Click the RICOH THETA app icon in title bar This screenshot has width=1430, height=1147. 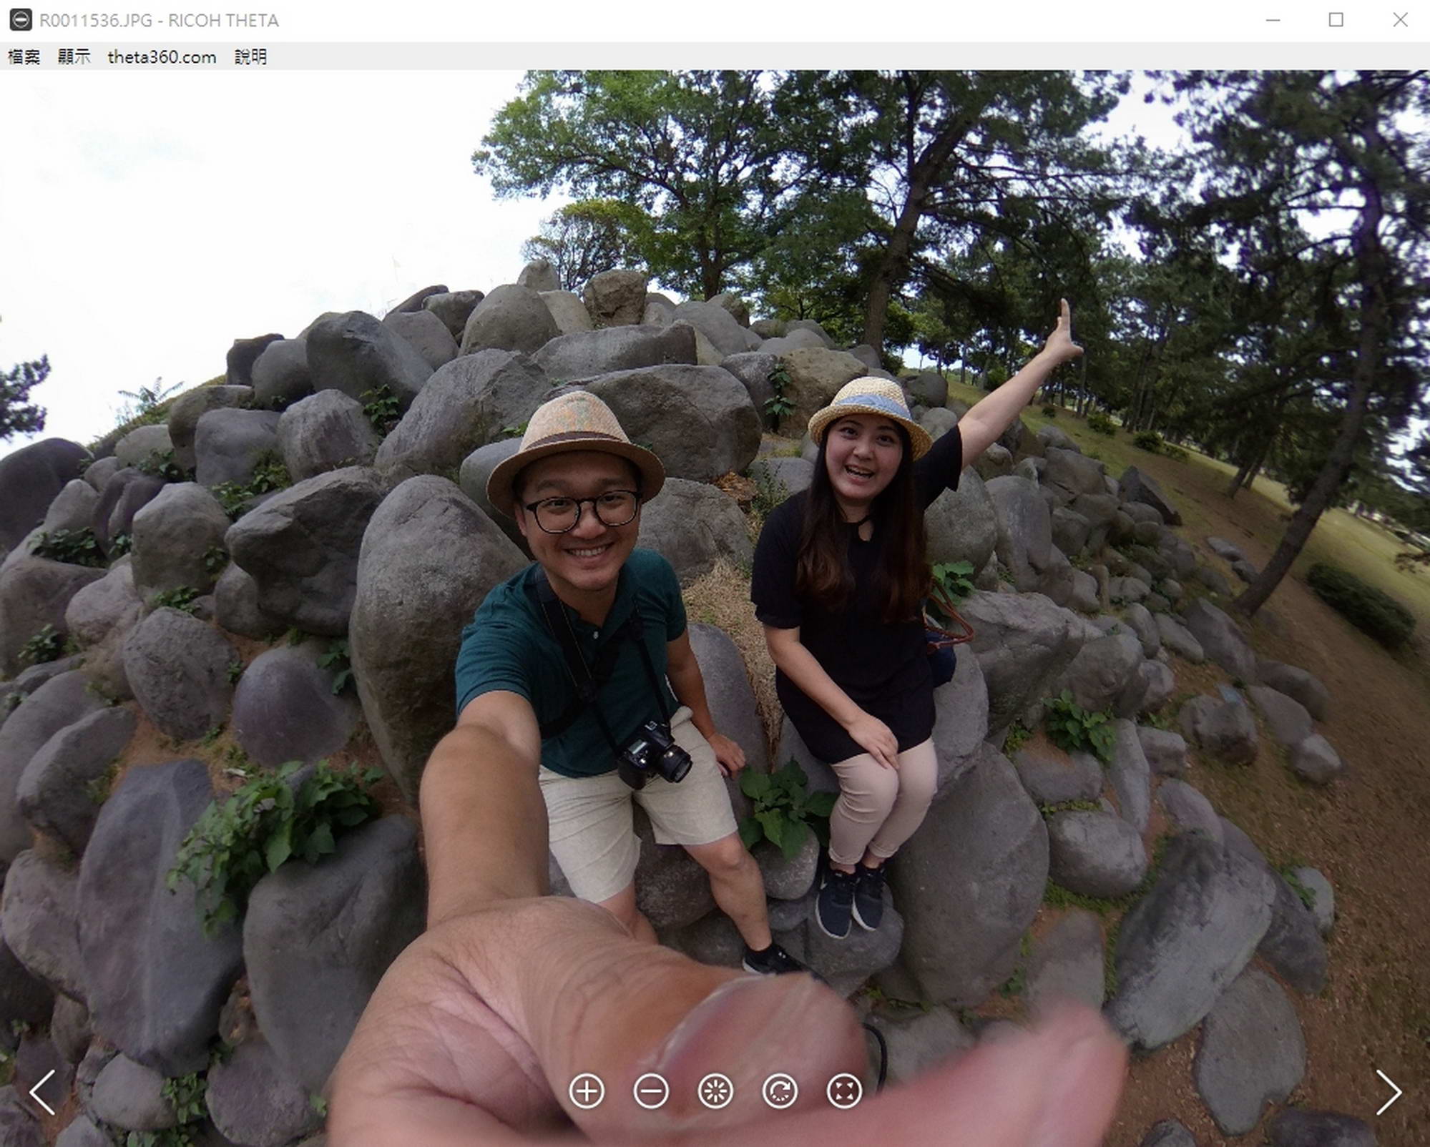(x=21, y=20)
